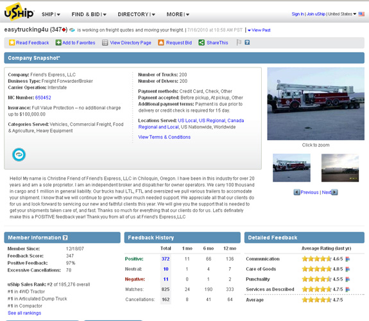
Task: Click the orange Request Bid icon
Action: pyautogui.click(x=161, y=42)
